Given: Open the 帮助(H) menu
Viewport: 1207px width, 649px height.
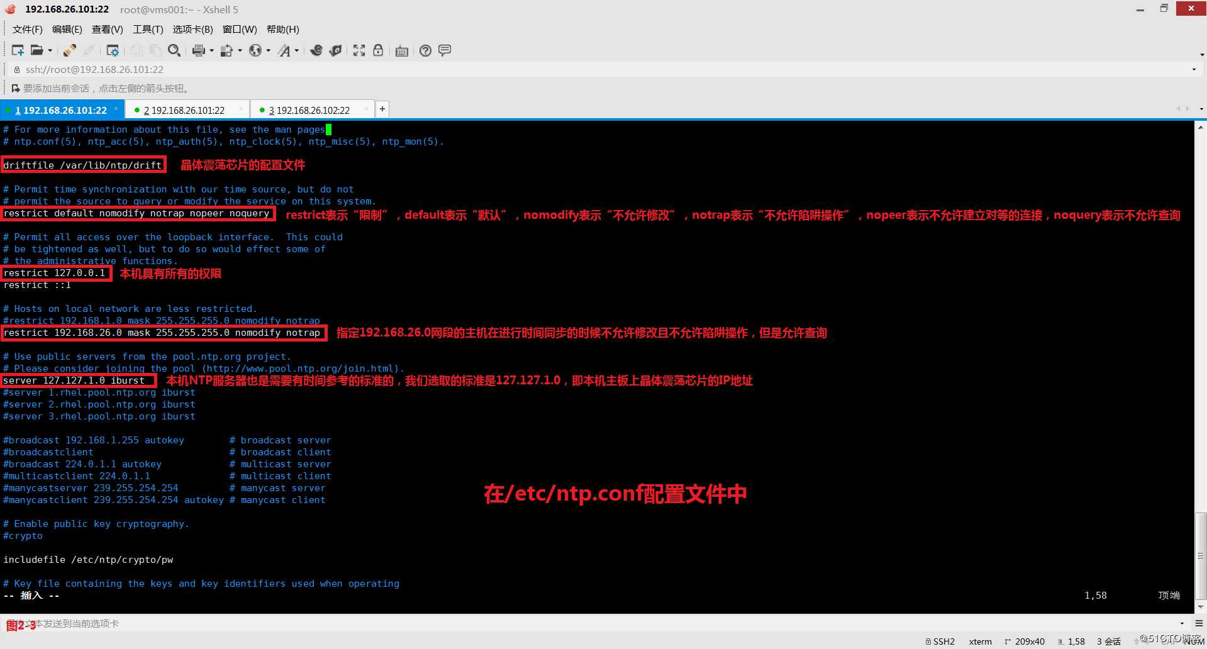Looking at the screenshot, I should [x=283, y=30].
